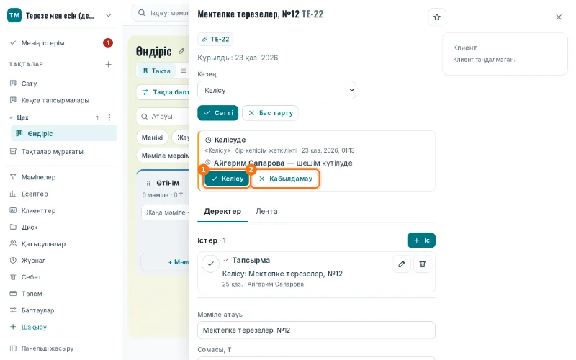Click Келісу: Мектепке терезелер, №12 task text
The height and width of the screenshot is (360, 576).
point(282,274)
